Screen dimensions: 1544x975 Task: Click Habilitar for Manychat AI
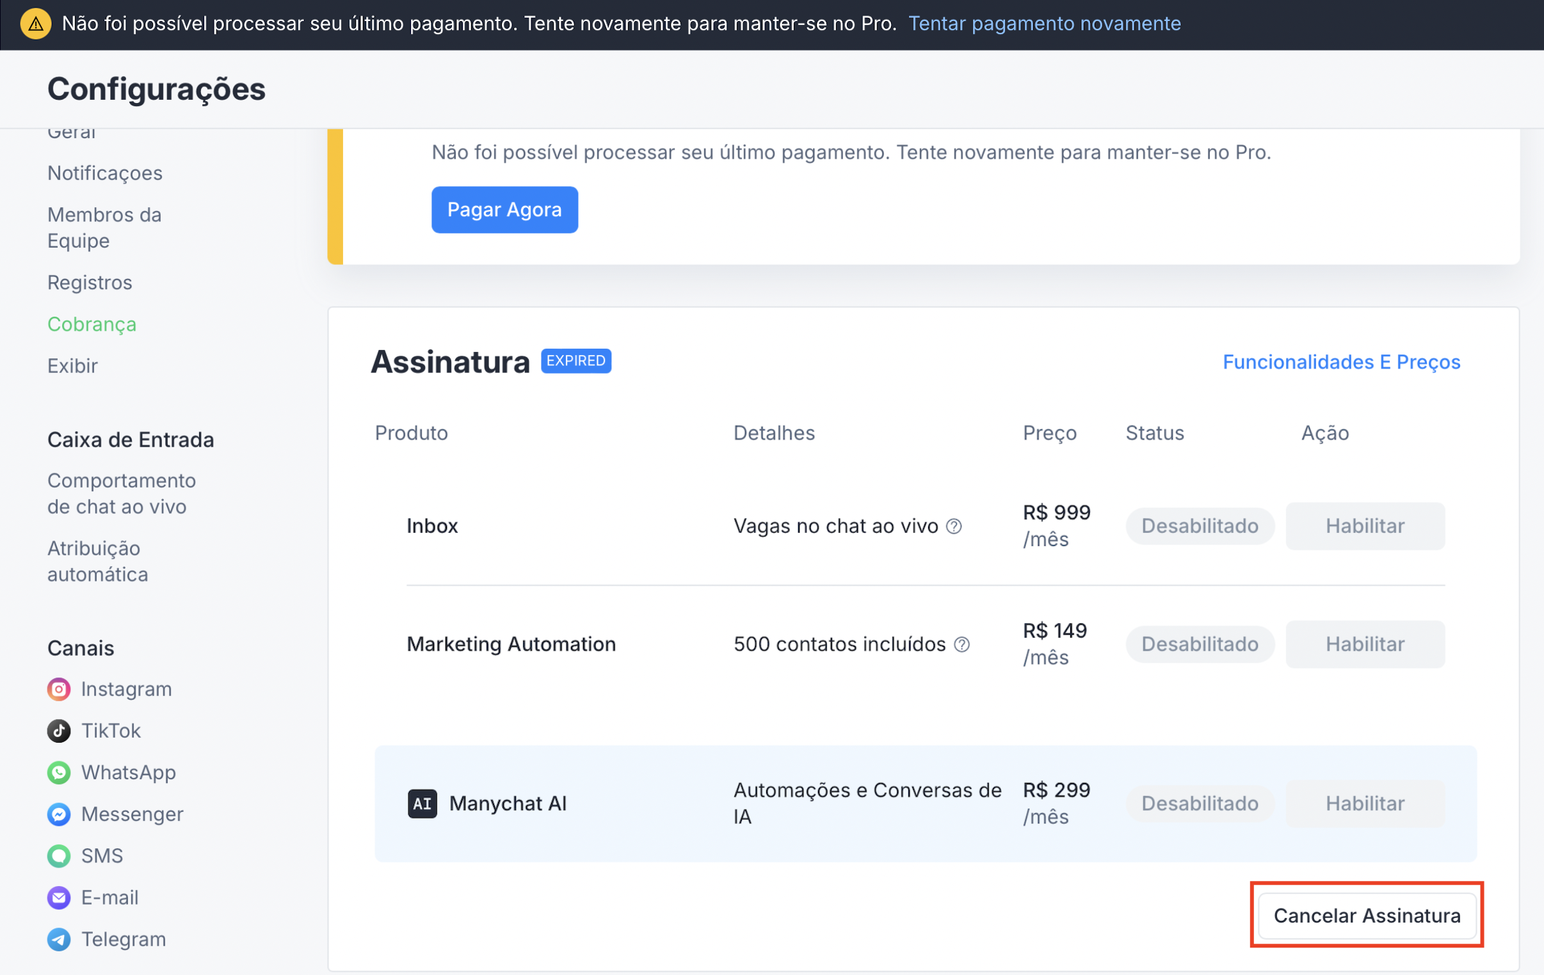(1365, 804)
